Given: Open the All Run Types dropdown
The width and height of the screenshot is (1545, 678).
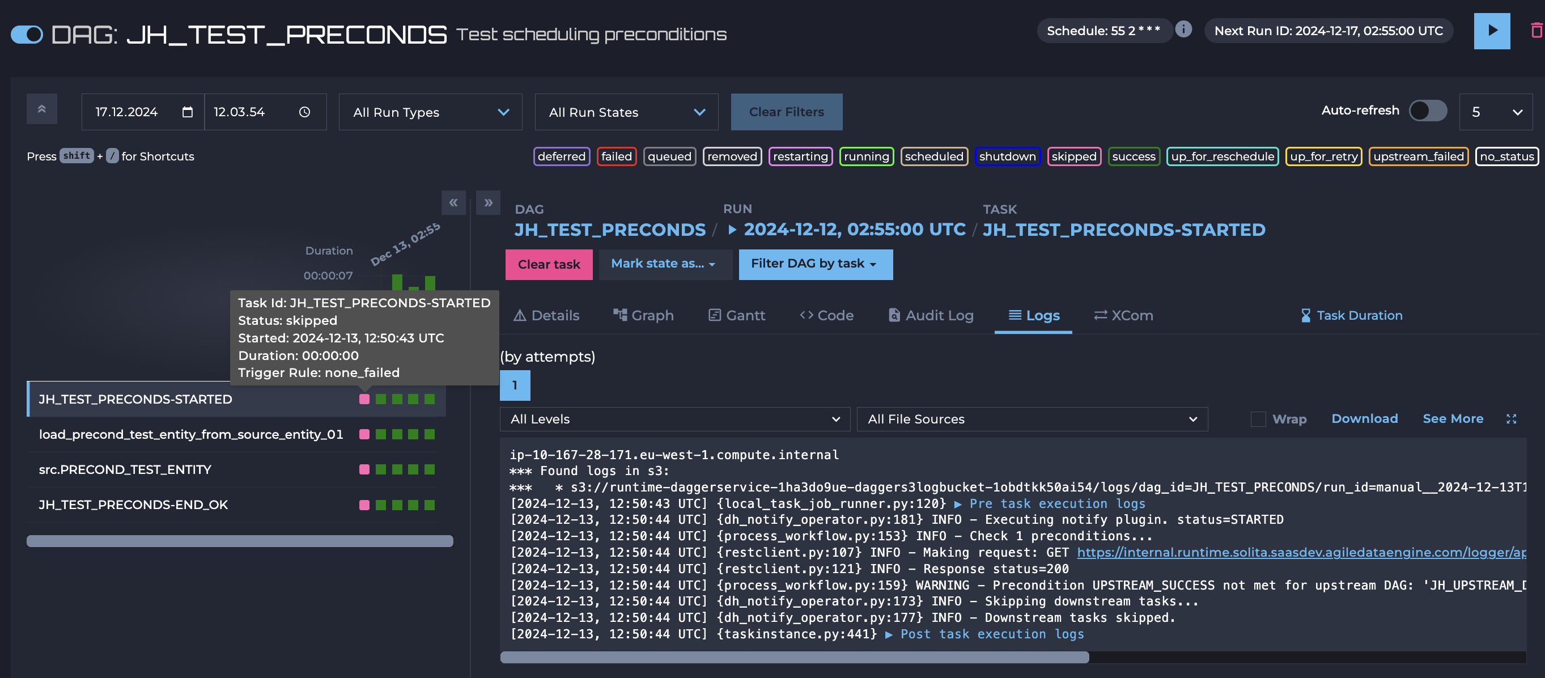Looking at the screenshot, I should click(x=430, y=112).
